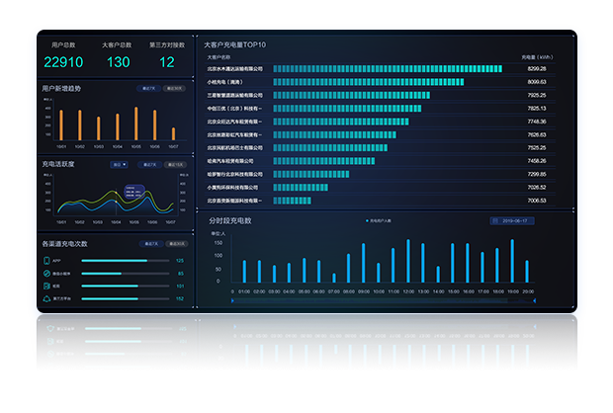The image size is (613, 413).
Task: Click the 桩站 channel icon
Action: point(46,286)
